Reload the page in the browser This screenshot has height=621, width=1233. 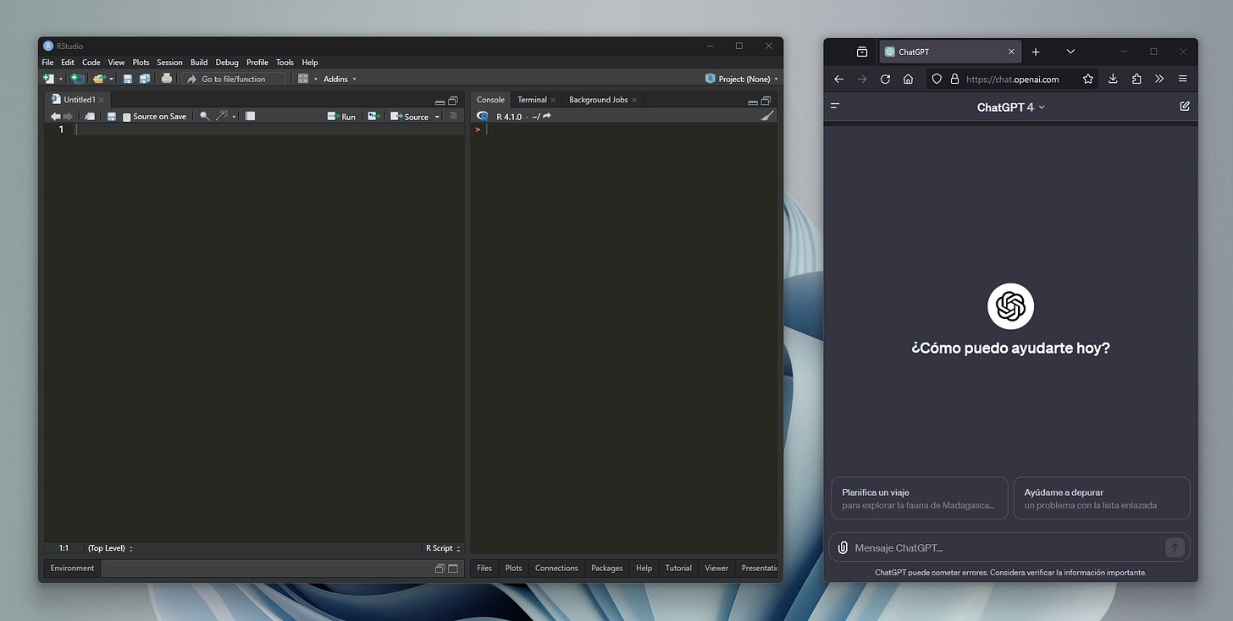[x=885, y=79]
